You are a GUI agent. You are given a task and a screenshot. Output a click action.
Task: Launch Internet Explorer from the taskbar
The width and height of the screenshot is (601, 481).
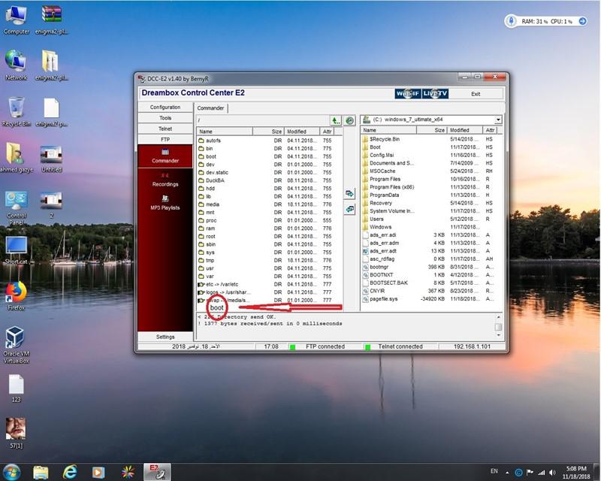[70, 472]
